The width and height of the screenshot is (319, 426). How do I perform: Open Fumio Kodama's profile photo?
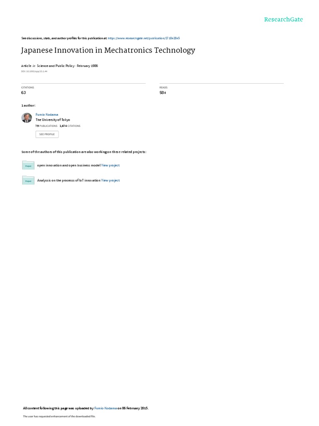click(x=27, y=118)
